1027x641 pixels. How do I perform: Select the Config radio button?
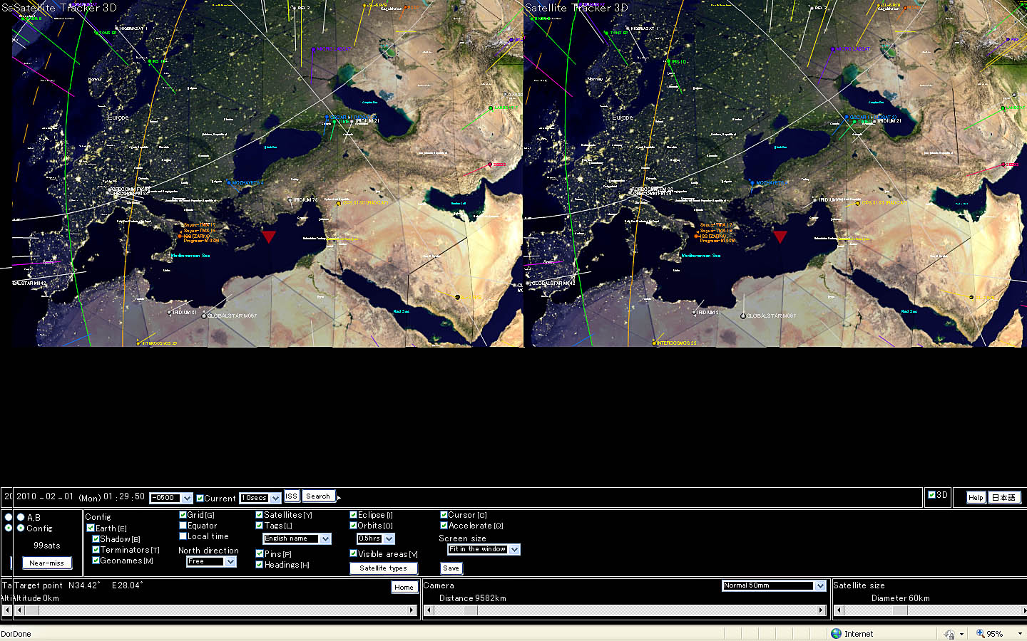(x=21, y=528)
